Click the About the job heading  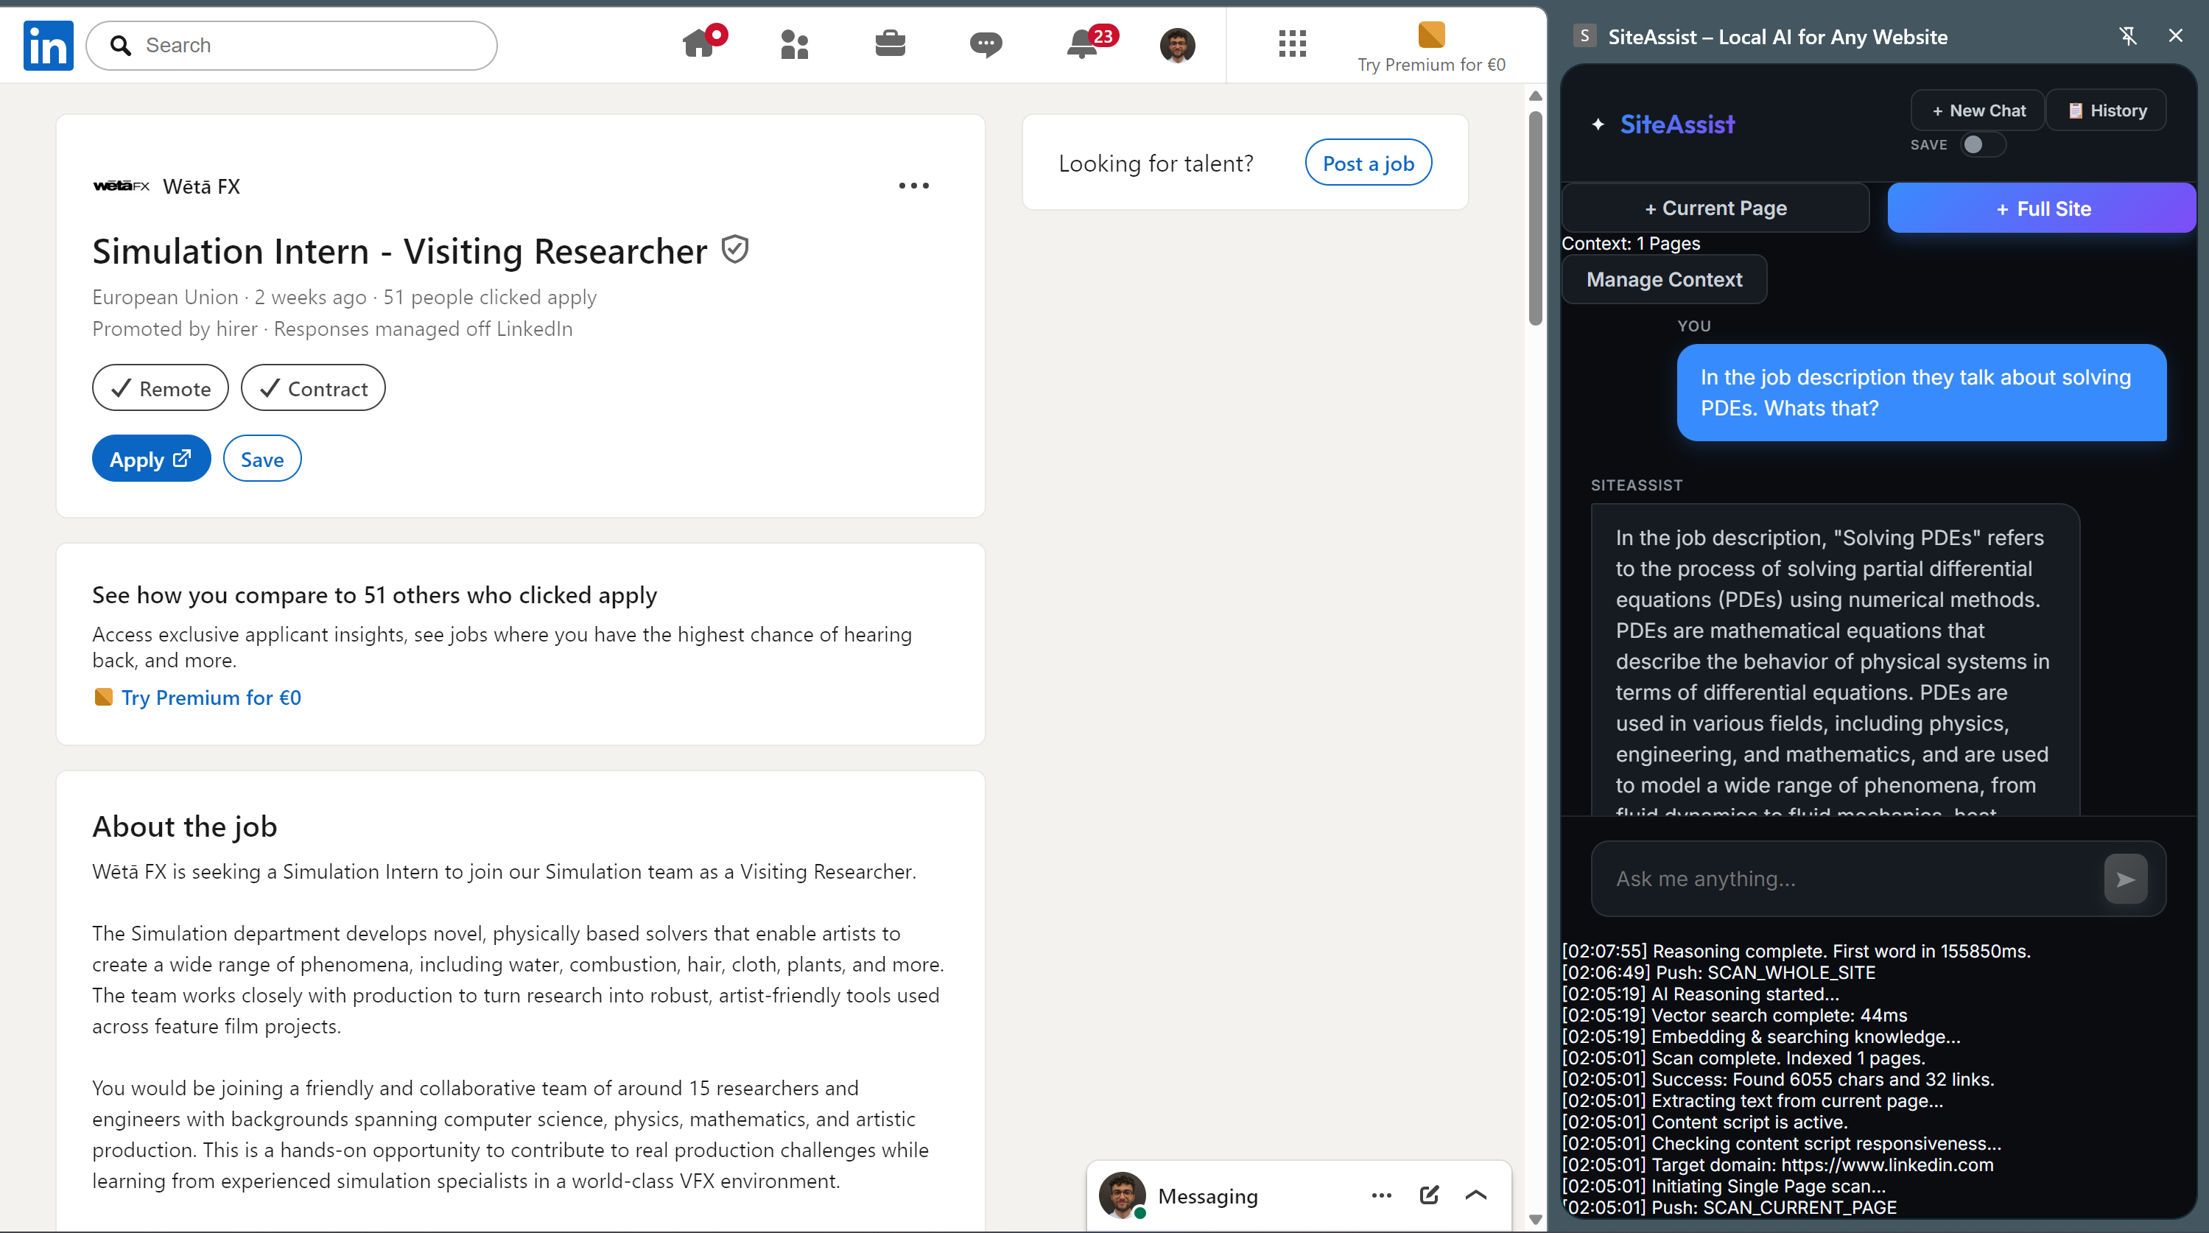pyautogui.click(x=184, y=826)
